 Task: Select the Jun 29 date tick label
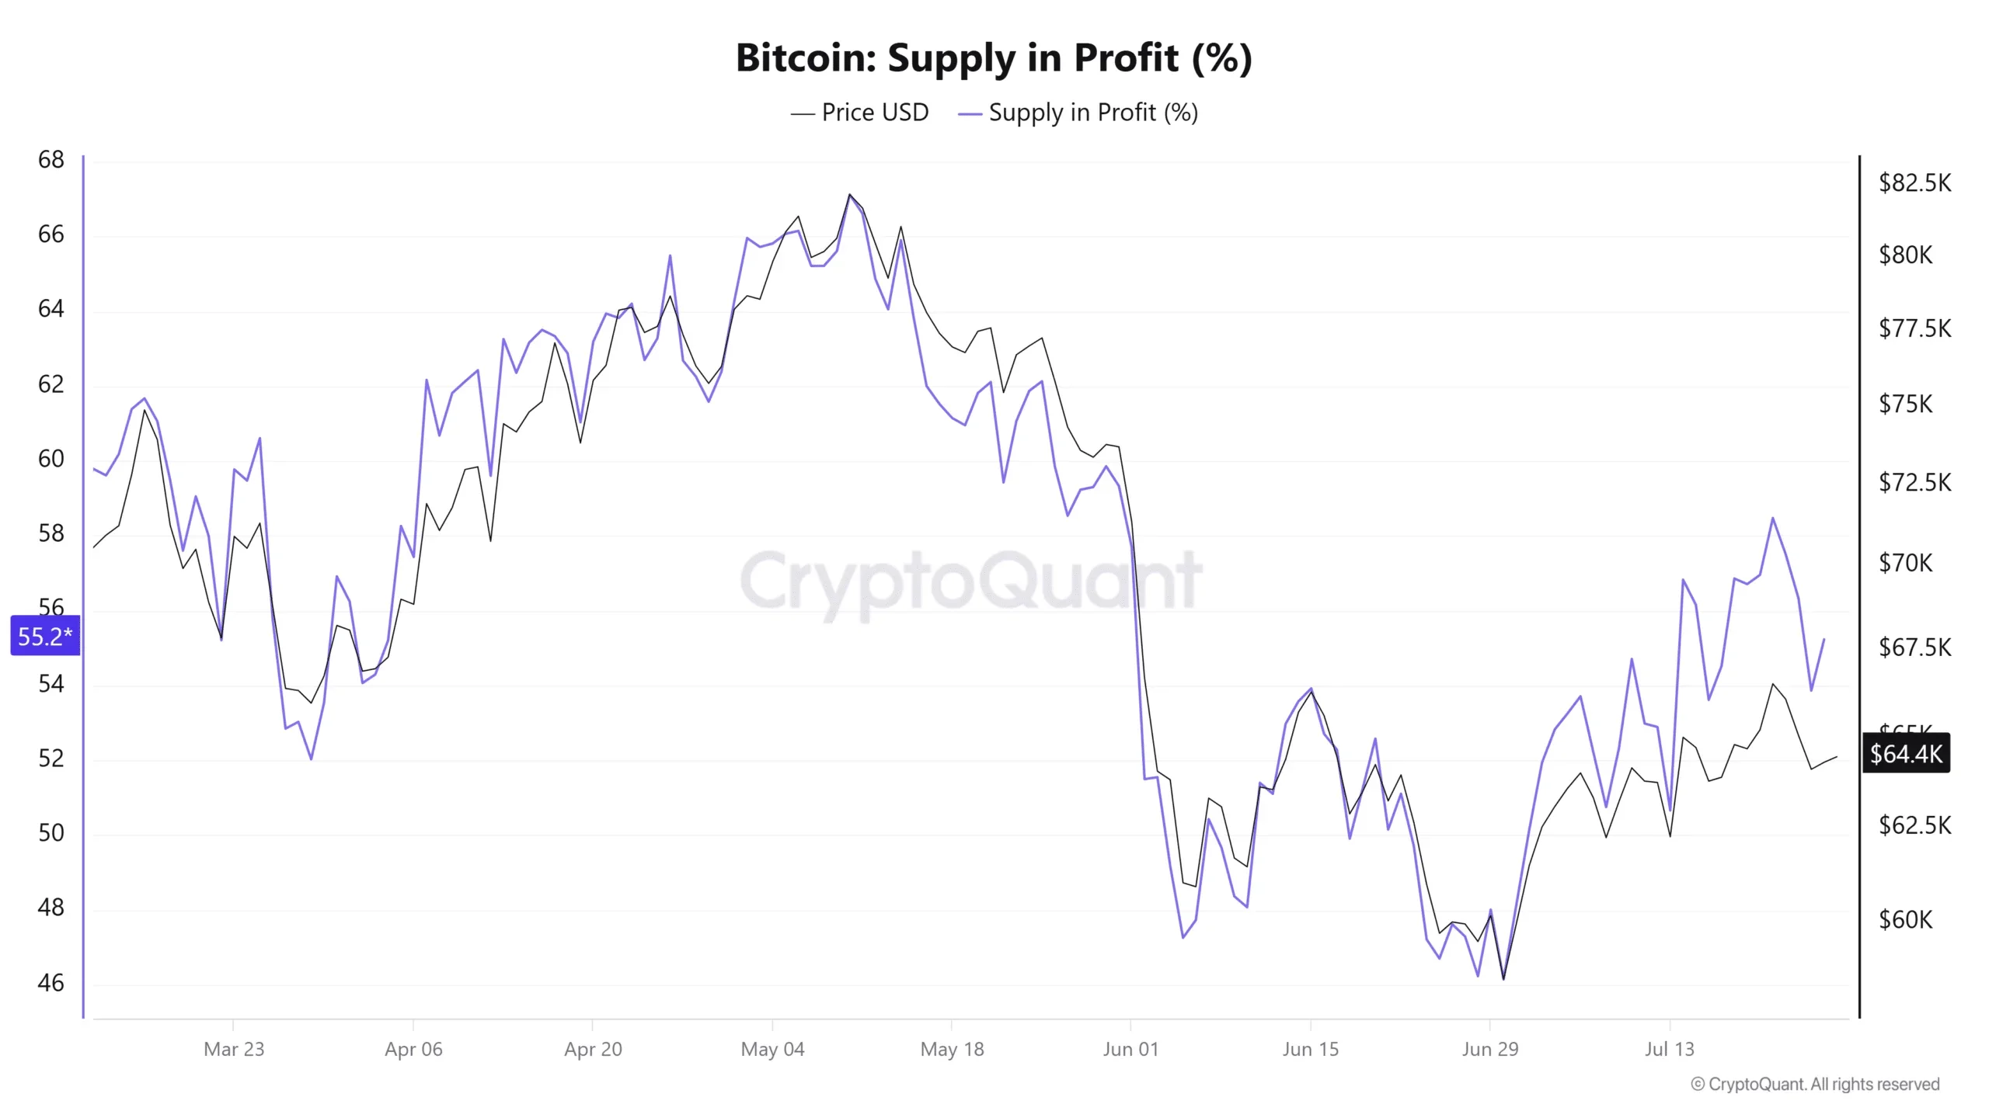[1489, 1049]
